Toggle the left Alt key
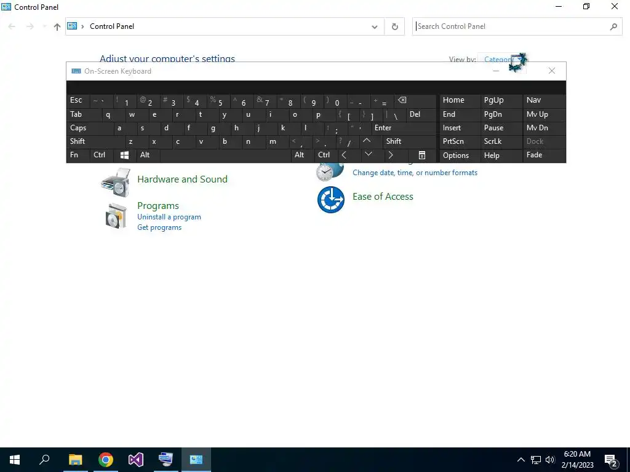The width and height of the screenshot is (630, 472). pyautogui.click(x=148, y=155)
